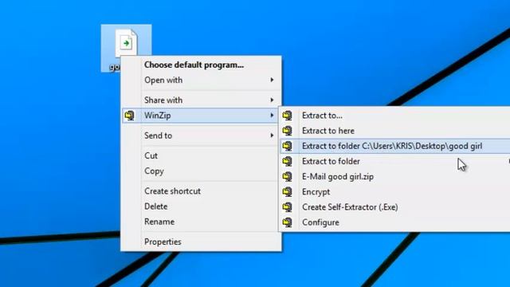Choose E-Mail good girl.zip
This screenshot has width=510, height=287.
click(x=395, y=176)
